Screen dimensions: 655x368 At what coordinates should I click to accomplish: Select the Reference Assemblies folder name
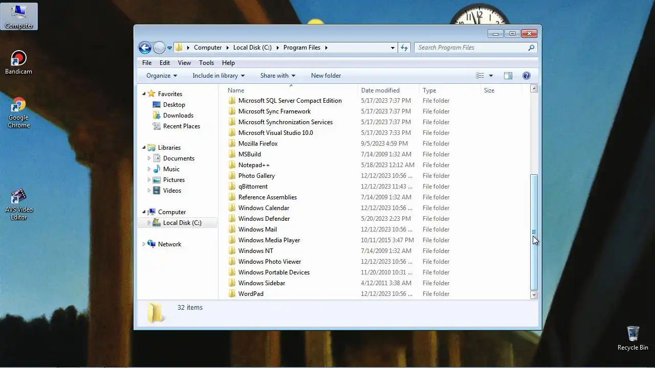point(267,197)
